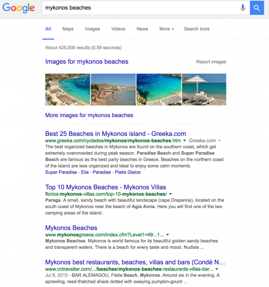Image resolution: width=269 pixels, height=287 pixels.
Task: Open Platis Gialos sitelink
Action: (128, 172)
